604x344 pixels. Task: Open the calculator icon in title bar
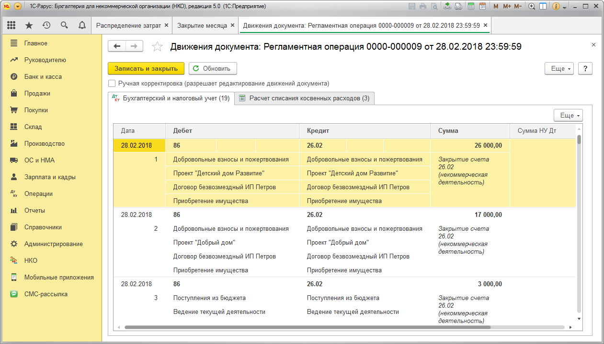point(471,7)
